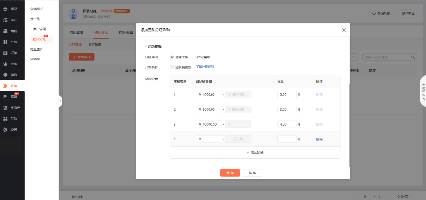Select 业绩比例 radio button
Viewport: 426px width, 200px height.
pyautogui.click(x=172, y=57)
